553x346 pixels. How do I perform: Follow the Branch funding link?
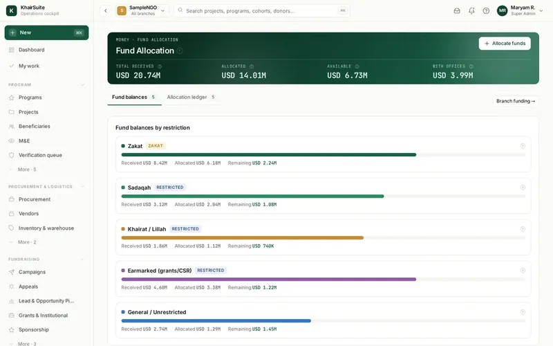(516, 101)
